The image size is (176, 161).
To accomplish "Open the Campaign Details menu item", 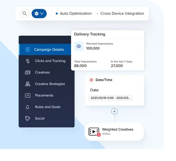I will click(x=45, y=50).
